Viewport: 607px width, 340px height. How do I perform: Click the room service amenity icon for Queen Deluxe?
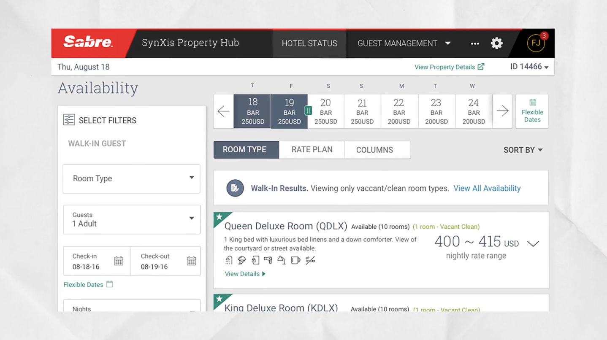(x=242, y=260)
